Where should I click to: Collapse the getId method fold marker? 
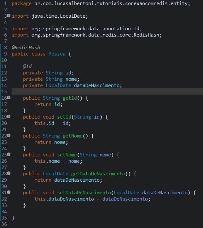coord(9,98)
